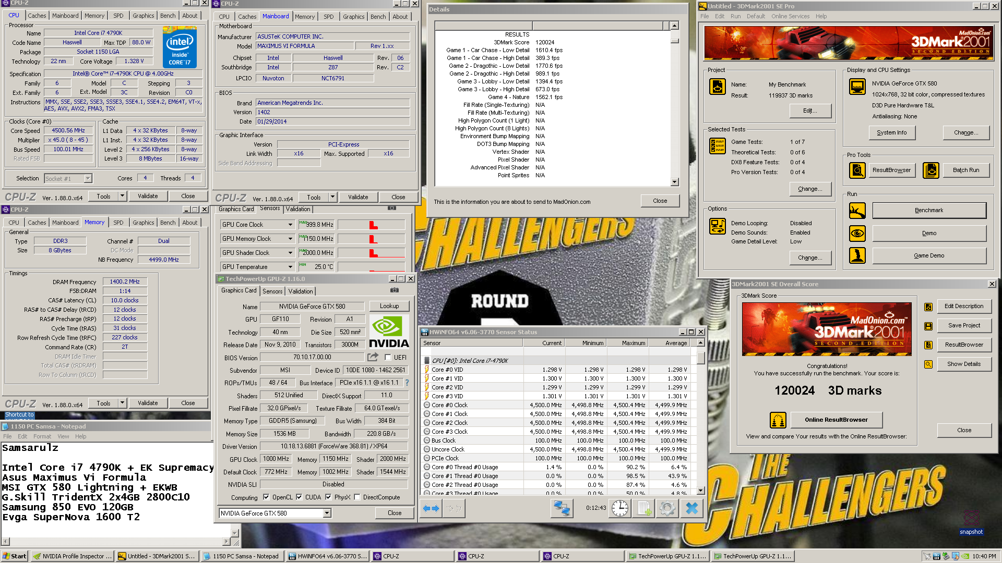Open the Format menu in Notepad
The height and width of the screenshot is (563, 1002).
click(42, 436)
